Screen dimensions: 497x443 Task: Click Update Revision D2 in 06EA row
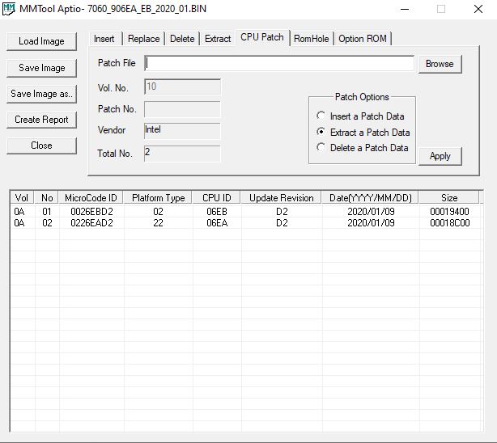pyautogui.click(x=282, y=223)
